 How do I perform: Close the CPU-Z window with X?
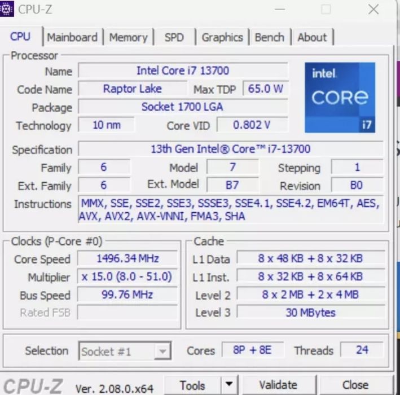point(373,10)
